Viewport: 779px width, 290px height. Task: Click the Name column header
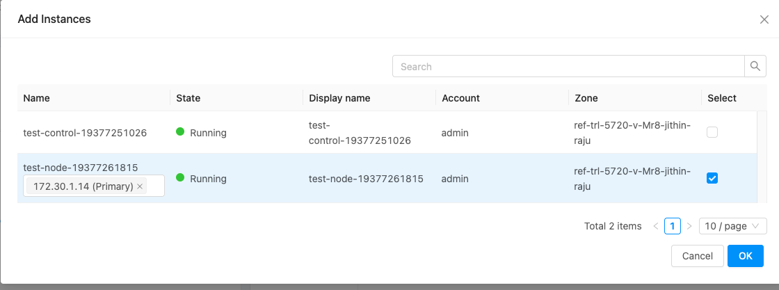click(x=37, y=98)
